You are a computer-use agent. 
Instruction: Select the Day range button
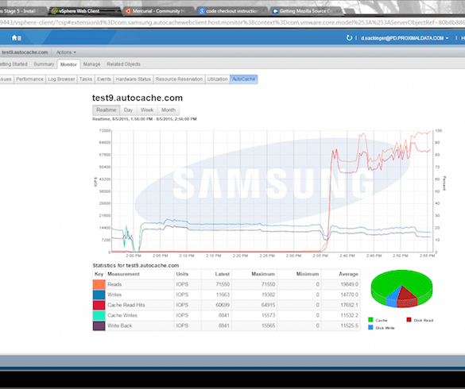128,110
